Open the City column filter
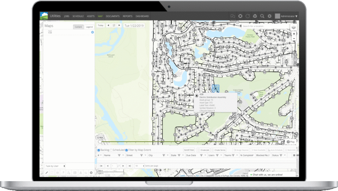Screen dimensions: 338x191 [164, 155]
